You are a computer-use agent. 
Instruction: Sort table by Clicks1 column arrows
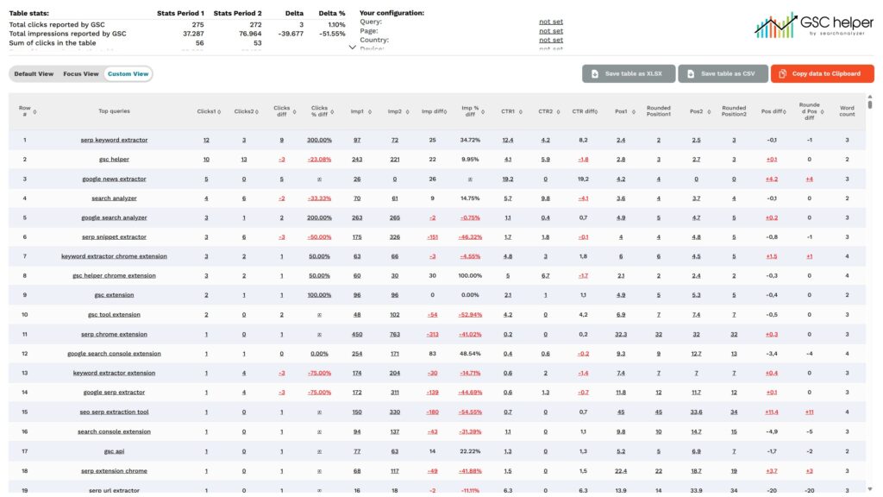tap(219, 111)
